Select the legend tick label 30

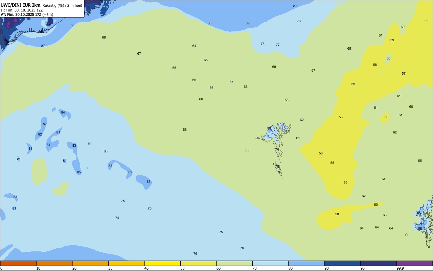(110, 268)
